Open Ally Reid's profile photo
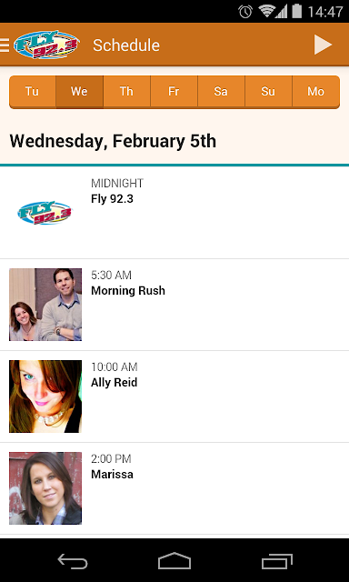Screen dimensions: 349x582 [45, 396]
